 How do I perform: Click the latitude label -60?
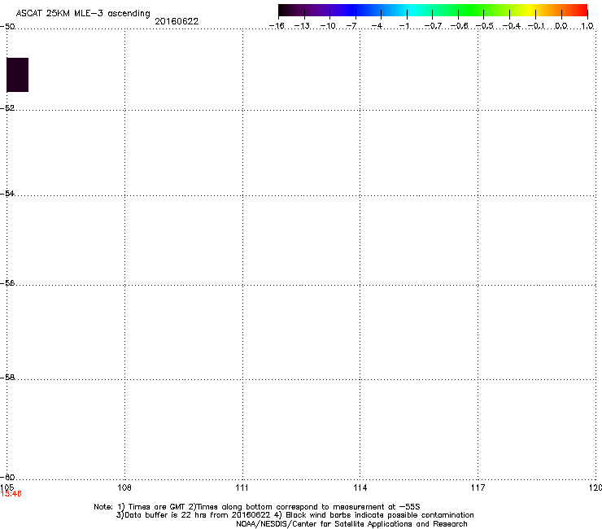[7, 477]
